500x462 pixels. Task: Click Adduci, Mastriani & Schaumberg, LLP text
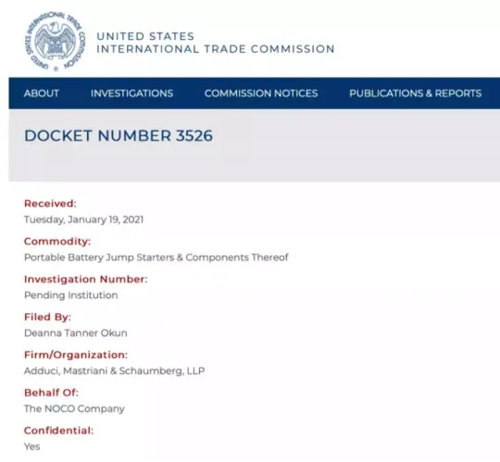[x=115, y=371]
